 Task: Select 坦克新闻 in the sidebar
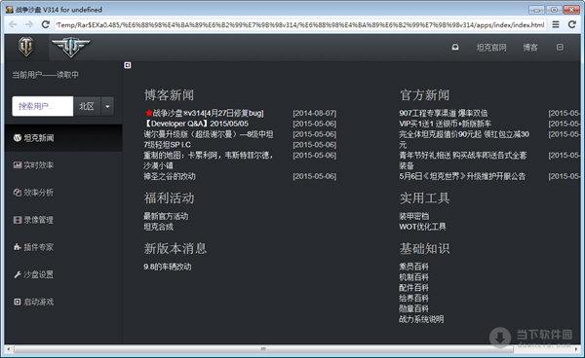point(63,138)
